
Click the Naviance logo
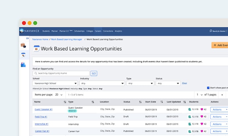pyautogui.click(x=29, y=31)
